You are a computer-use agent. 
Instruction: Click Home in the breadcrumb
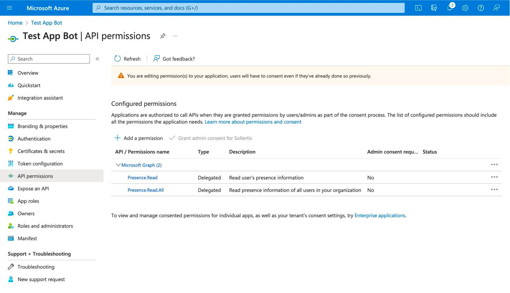point(15,23)
